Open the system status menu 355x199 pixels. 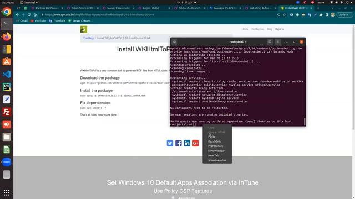(x=342, y=2)
